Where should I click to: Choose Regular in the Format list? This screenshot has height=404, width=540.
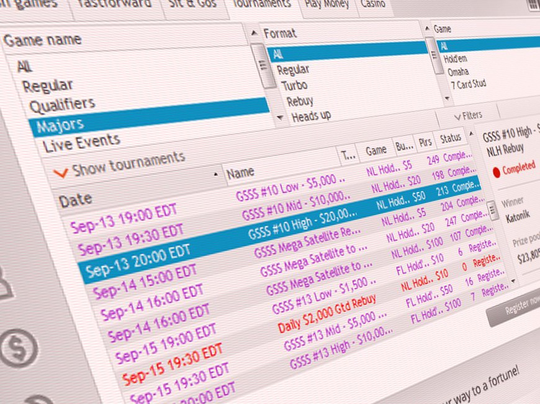293,70
